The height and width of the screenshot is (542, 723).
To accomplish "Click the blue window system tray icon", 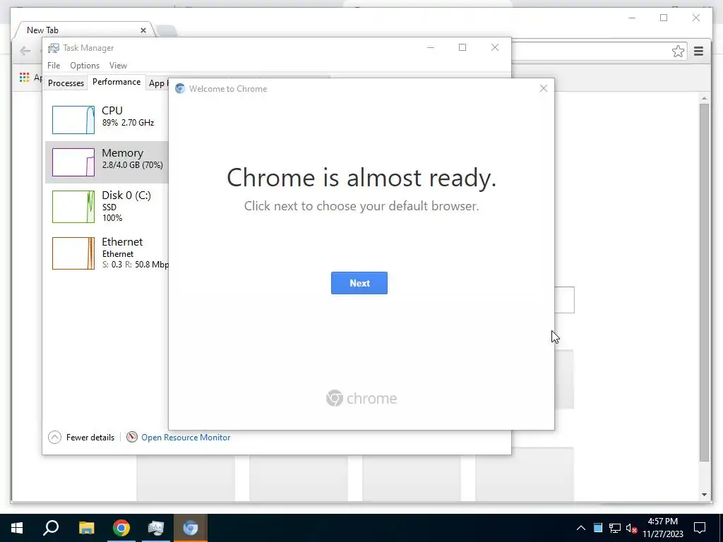I will (598, 528).
